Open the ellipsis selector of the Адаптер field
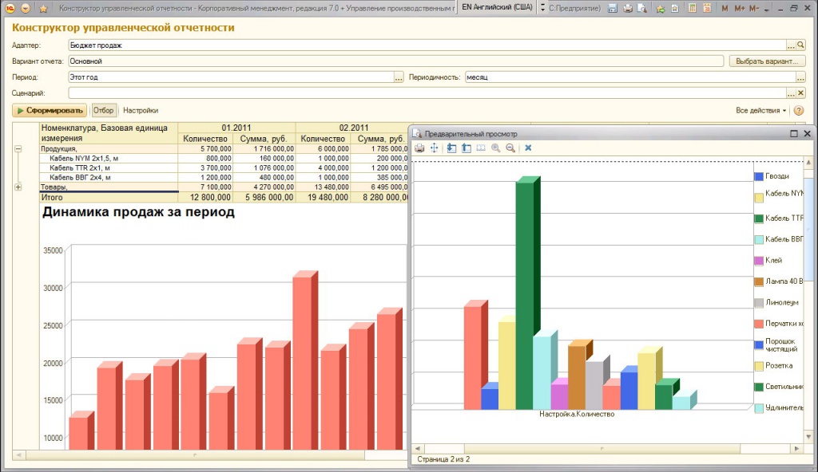 coord(792,45)
